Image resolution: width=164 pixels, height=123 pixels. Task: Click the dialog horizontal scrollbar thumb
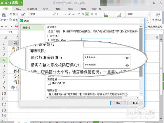(86, 97)
